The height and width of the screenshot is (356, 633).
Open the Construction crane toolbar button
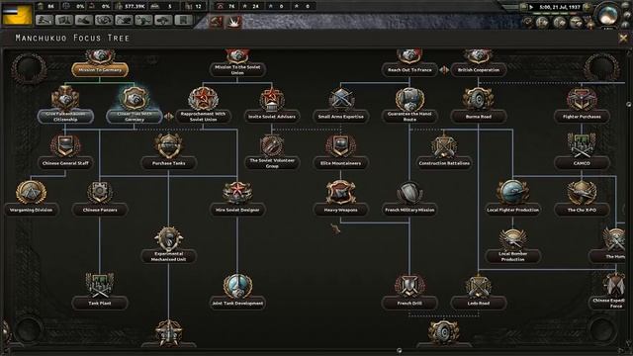point(124,20)
